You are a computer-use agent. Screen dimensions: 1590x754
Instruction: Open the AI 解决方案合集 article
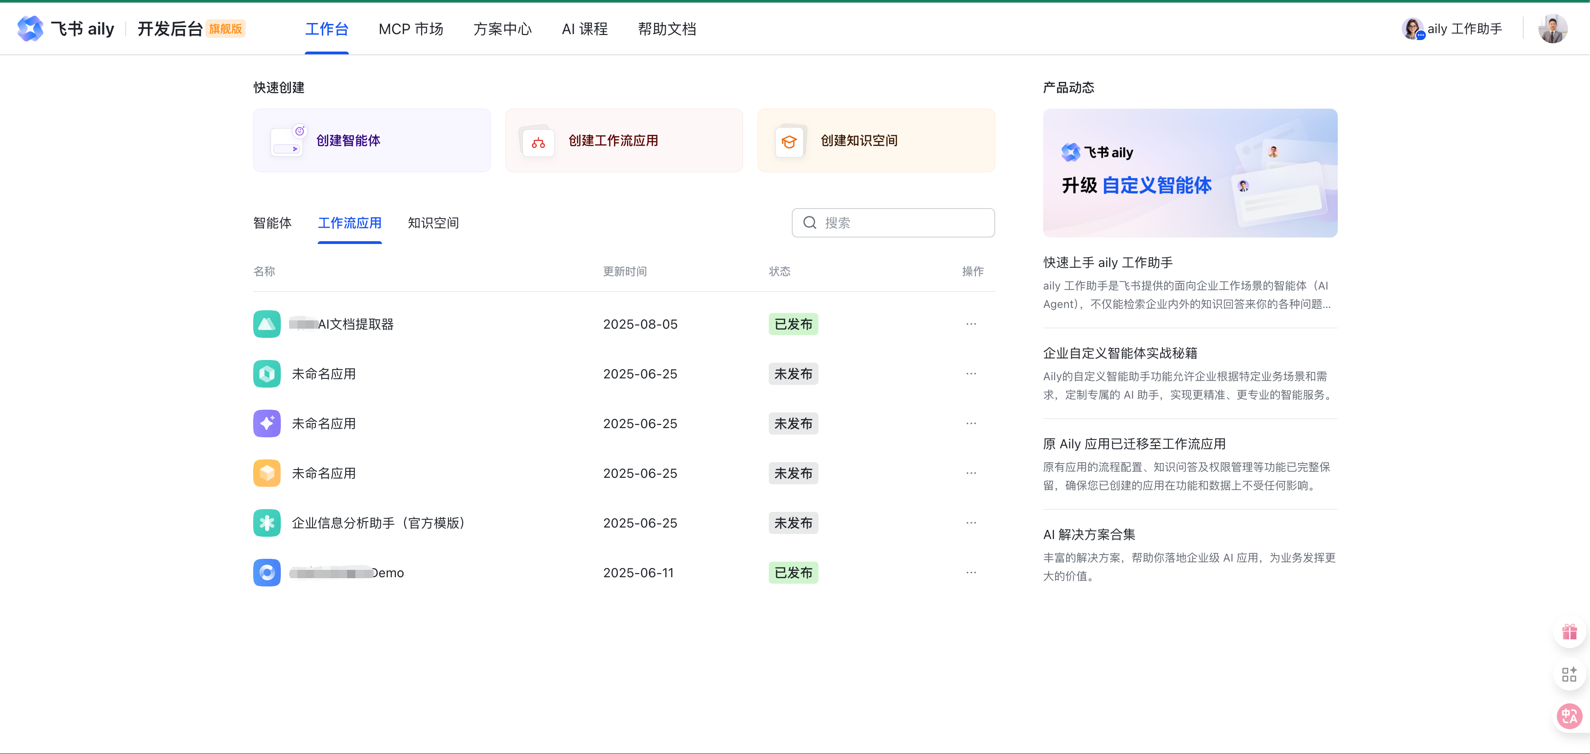(x=1089, y=535)
